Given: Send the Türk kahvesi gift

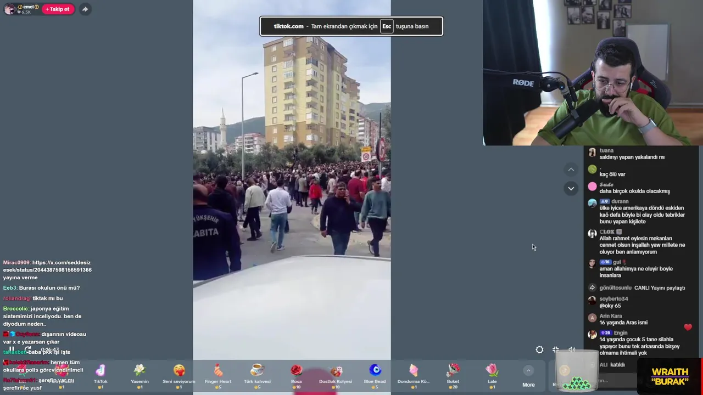Looking at the screenshot, I should pyautogui.click(x=257, y=376).
